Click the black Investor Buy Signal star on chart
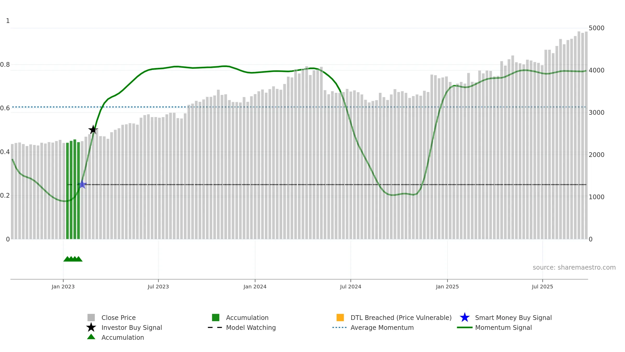This screenshot has height=352, width=625. click(x=93, y=130)
